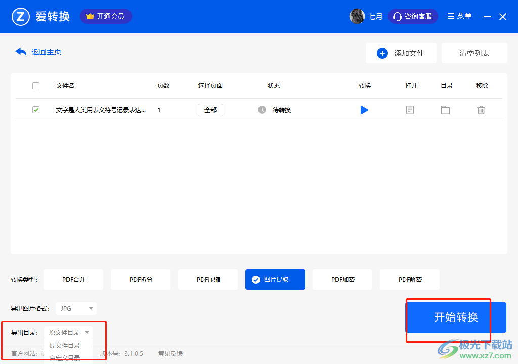This screenshot has height=364, width=518.
Task: Click the 添加文件 plus icon
Action: (382, 53)
